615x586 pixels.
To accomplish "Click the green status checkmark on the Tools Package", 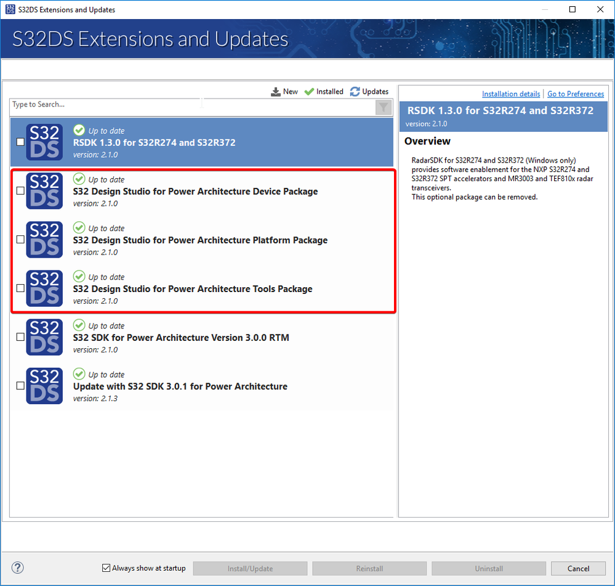I will (79, 276).
